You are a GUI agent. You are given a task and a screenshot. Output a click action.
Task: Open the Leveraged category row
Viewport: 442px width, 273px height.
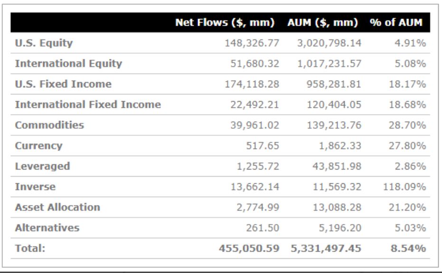(41, 166)
